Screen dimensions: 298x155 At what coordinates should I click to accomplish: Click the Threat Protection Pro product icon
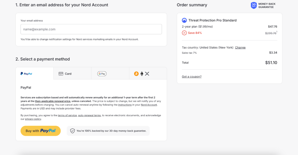[x=184, y=20]
